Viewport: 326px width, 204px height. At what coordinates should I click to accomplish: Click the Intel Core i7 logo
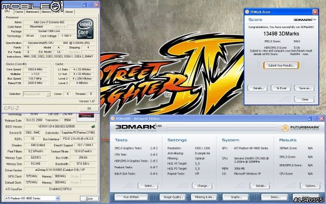tap(85, 29)
